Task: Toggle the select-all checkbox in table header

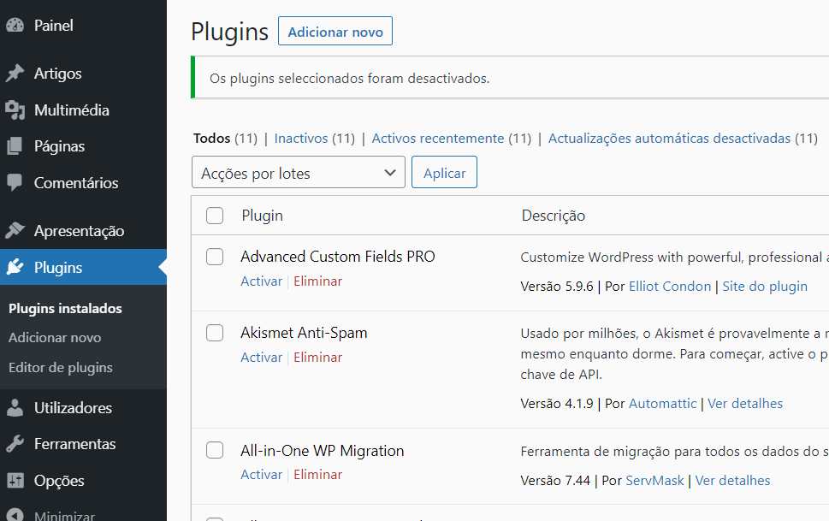Action: pos(215,216)
